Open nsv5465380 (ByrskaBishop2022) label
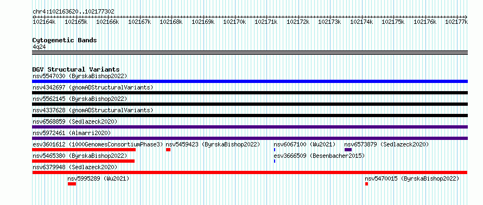The width and height of the screenshot is (483, 205). coord(80,156)
